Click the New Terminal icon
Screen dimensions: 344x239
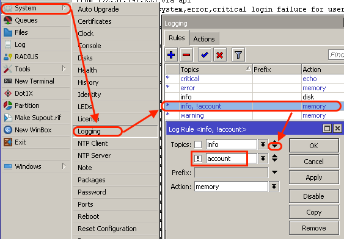point(8,81)
